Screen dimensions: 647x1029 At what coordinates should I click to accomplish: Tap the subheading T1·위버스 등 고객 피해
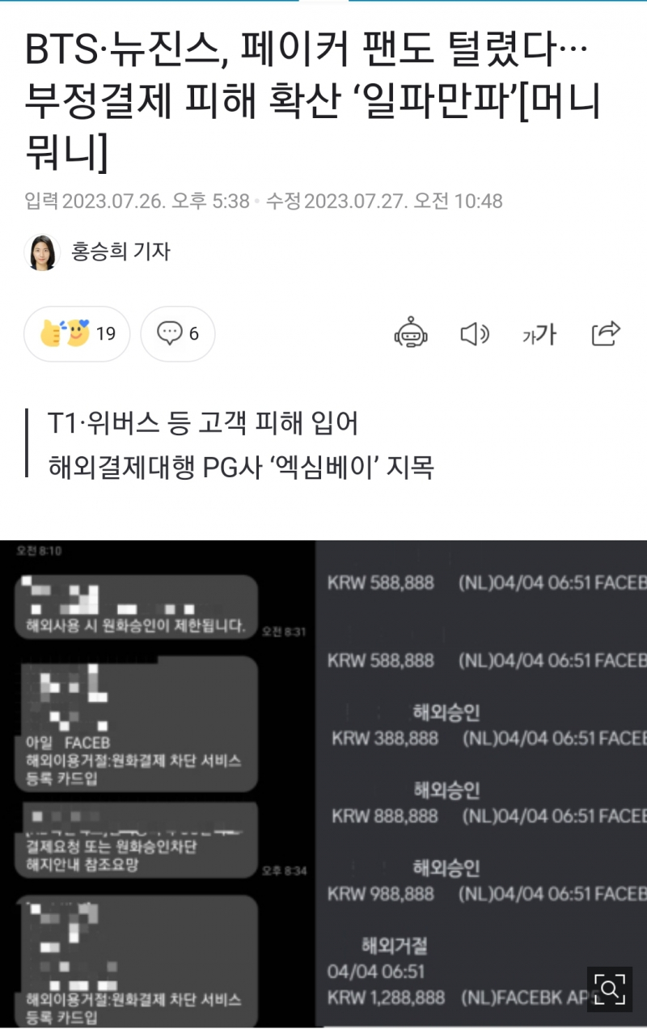click(203, 423)
